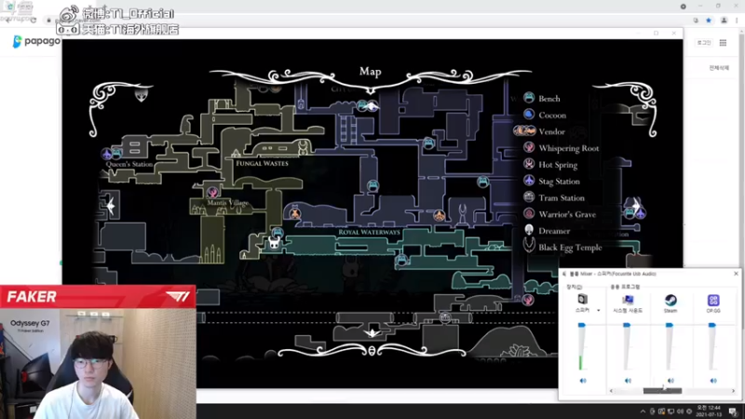Click the tram station marker on the map
Viewport: 745px width, 419px height.
pos(445,317)
